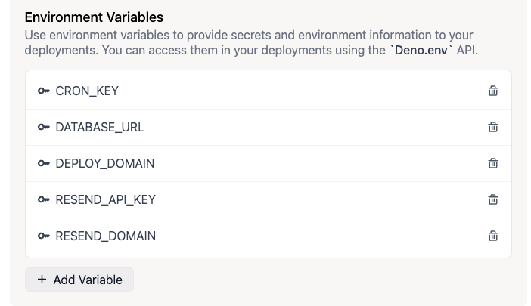This screenshot has height=306, width=531.
Task: Click plus icon in Add Variable
Action: pos(42,280)
